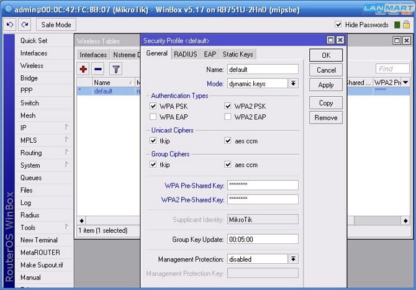Click the padlock icon at top right
Image resolution: width=416 pixels, height=290 pixels.
coord(406,25)
